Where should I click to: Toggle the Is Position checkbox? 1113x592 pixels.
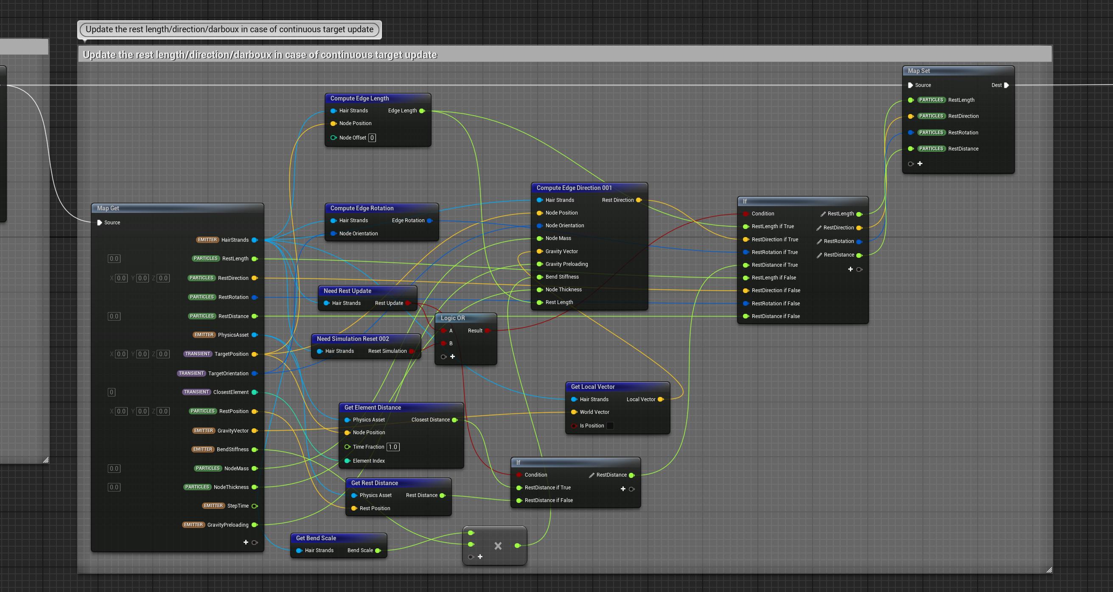coord(610,426)
